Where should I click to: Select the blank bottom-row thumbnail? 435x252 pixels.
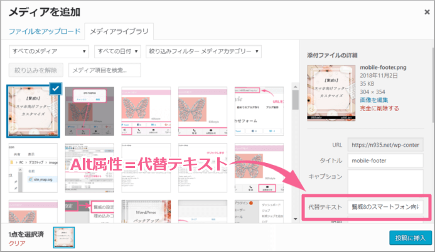coord(203,212)
